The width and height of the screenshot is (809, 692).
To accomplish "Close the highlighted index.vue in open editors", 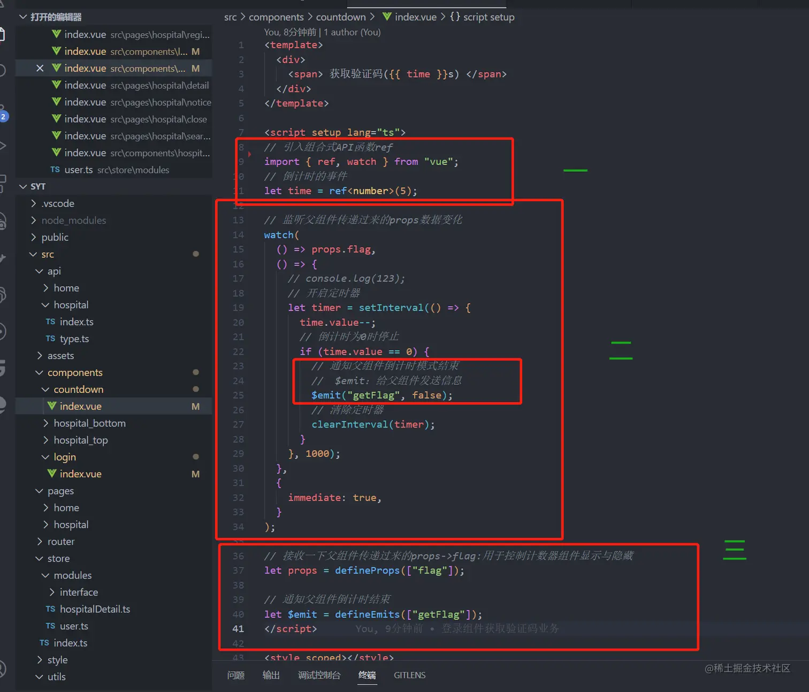I will 40,69.
